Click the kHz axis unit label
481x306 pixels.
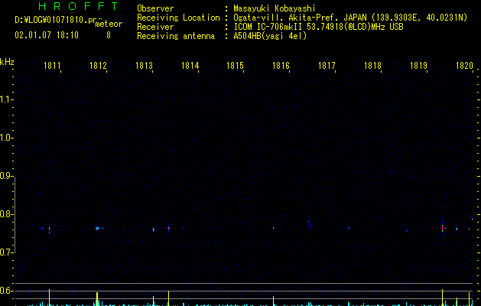(x=7, y=62)
